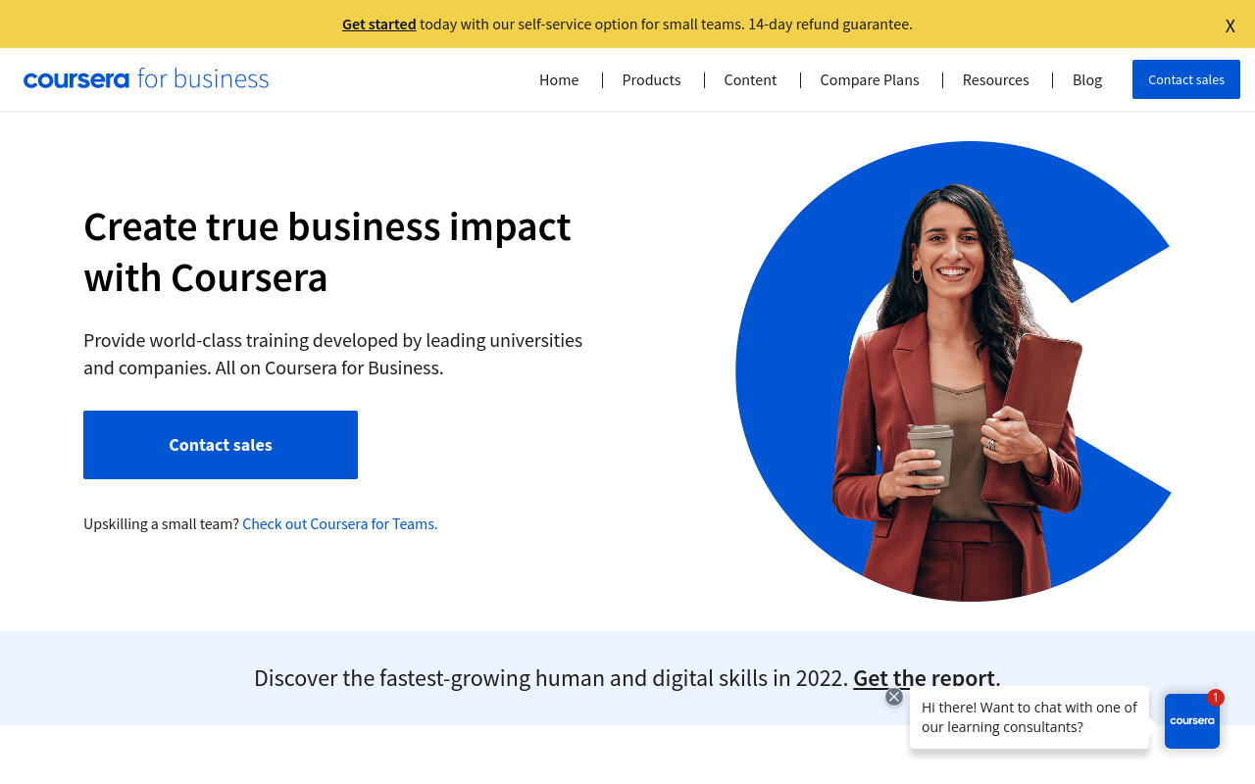Click the hero image of woman with coffee

(953, 371)
